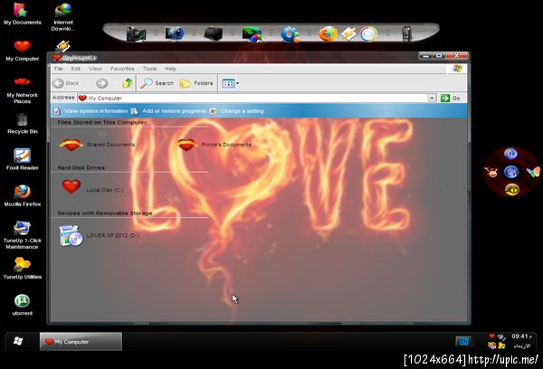Click the top blue icon in circular widget
543x369 pixels.
click(510, 154)
